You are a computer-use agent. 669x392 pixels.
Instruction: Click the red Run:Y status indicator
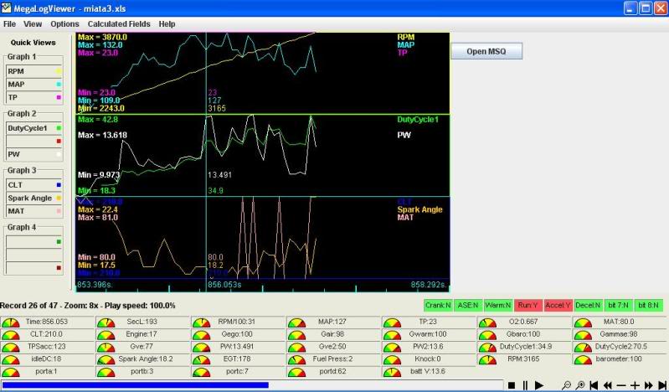click(528, 306)
